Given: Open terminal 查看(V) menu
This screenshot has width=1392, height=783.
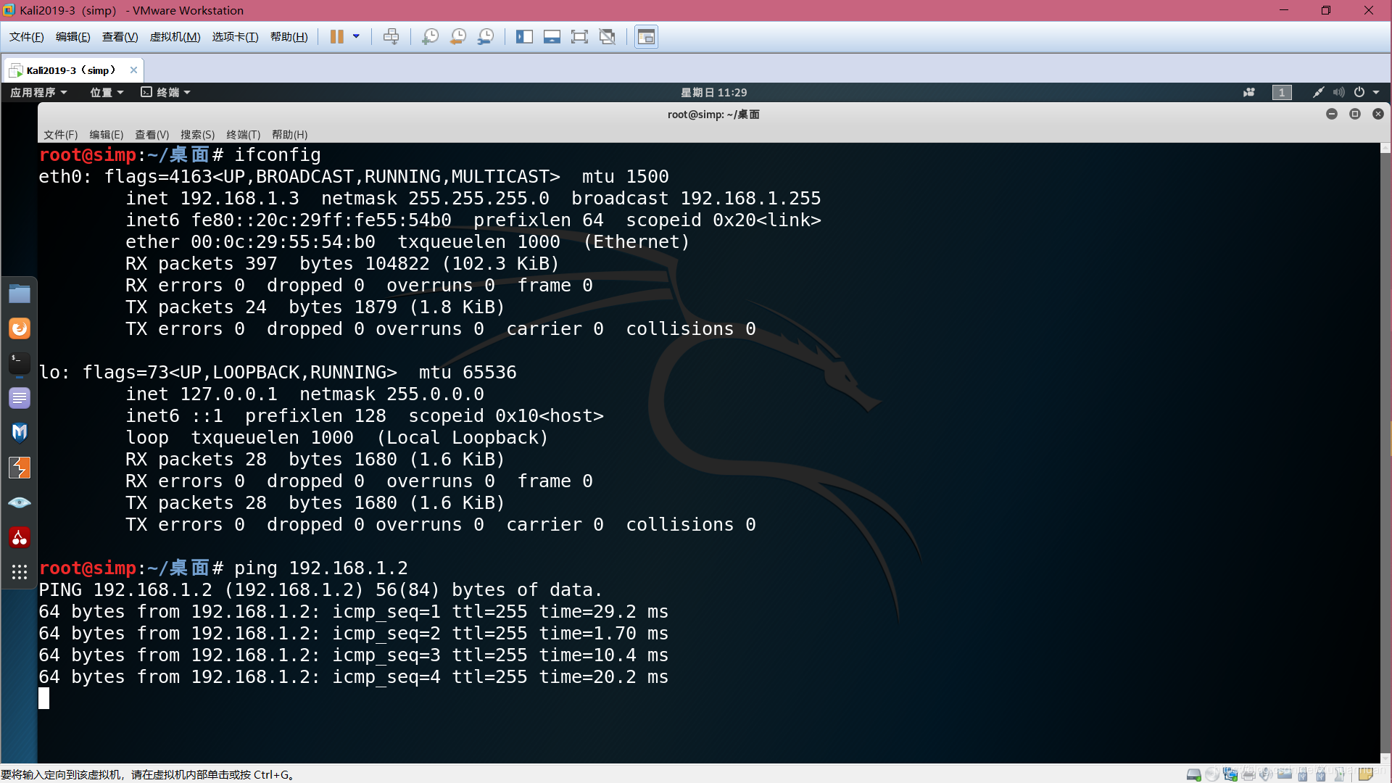Looking at the screenshot, I should [x=152, y=135].
